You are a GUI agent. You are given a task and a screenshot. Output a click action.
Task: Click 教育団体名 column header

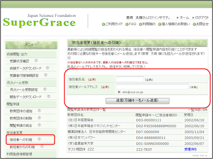75,115
